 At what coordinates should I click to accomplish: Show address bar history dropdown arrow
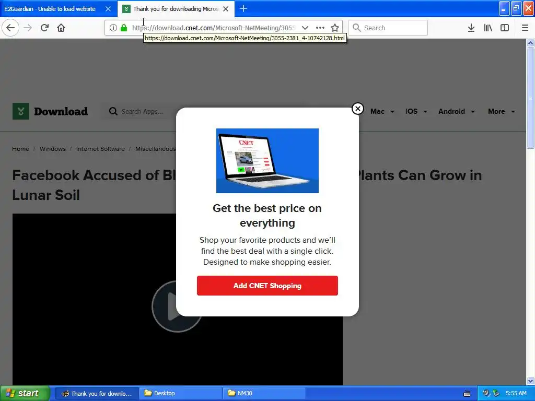(x=305, y=28)
